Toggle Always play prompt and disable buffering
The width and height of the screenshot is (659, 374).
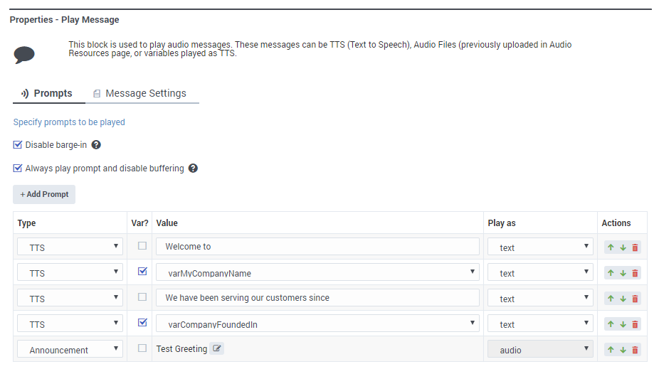pyautogui.click(x=18, y=169)
